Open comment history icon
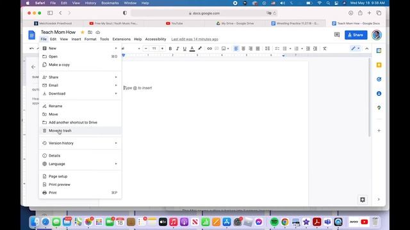 (337, 34)
